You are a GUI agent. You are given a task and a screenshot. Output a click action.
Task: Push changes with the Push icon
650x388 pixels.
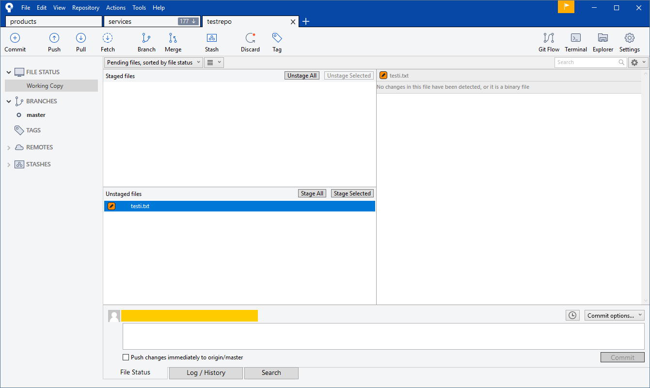coord(54,38)
